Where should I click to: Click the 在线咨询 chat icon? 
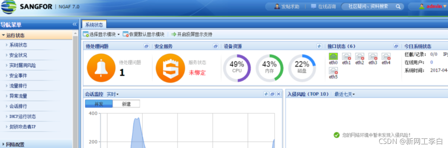click(314, 6)
